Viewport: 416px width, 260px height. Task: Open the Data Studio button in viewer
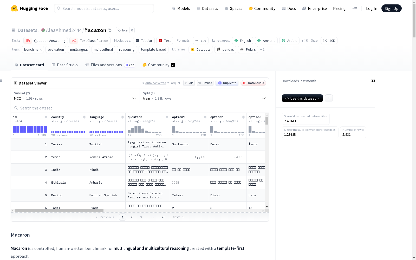pyautogui.click(x=253, y=83)
